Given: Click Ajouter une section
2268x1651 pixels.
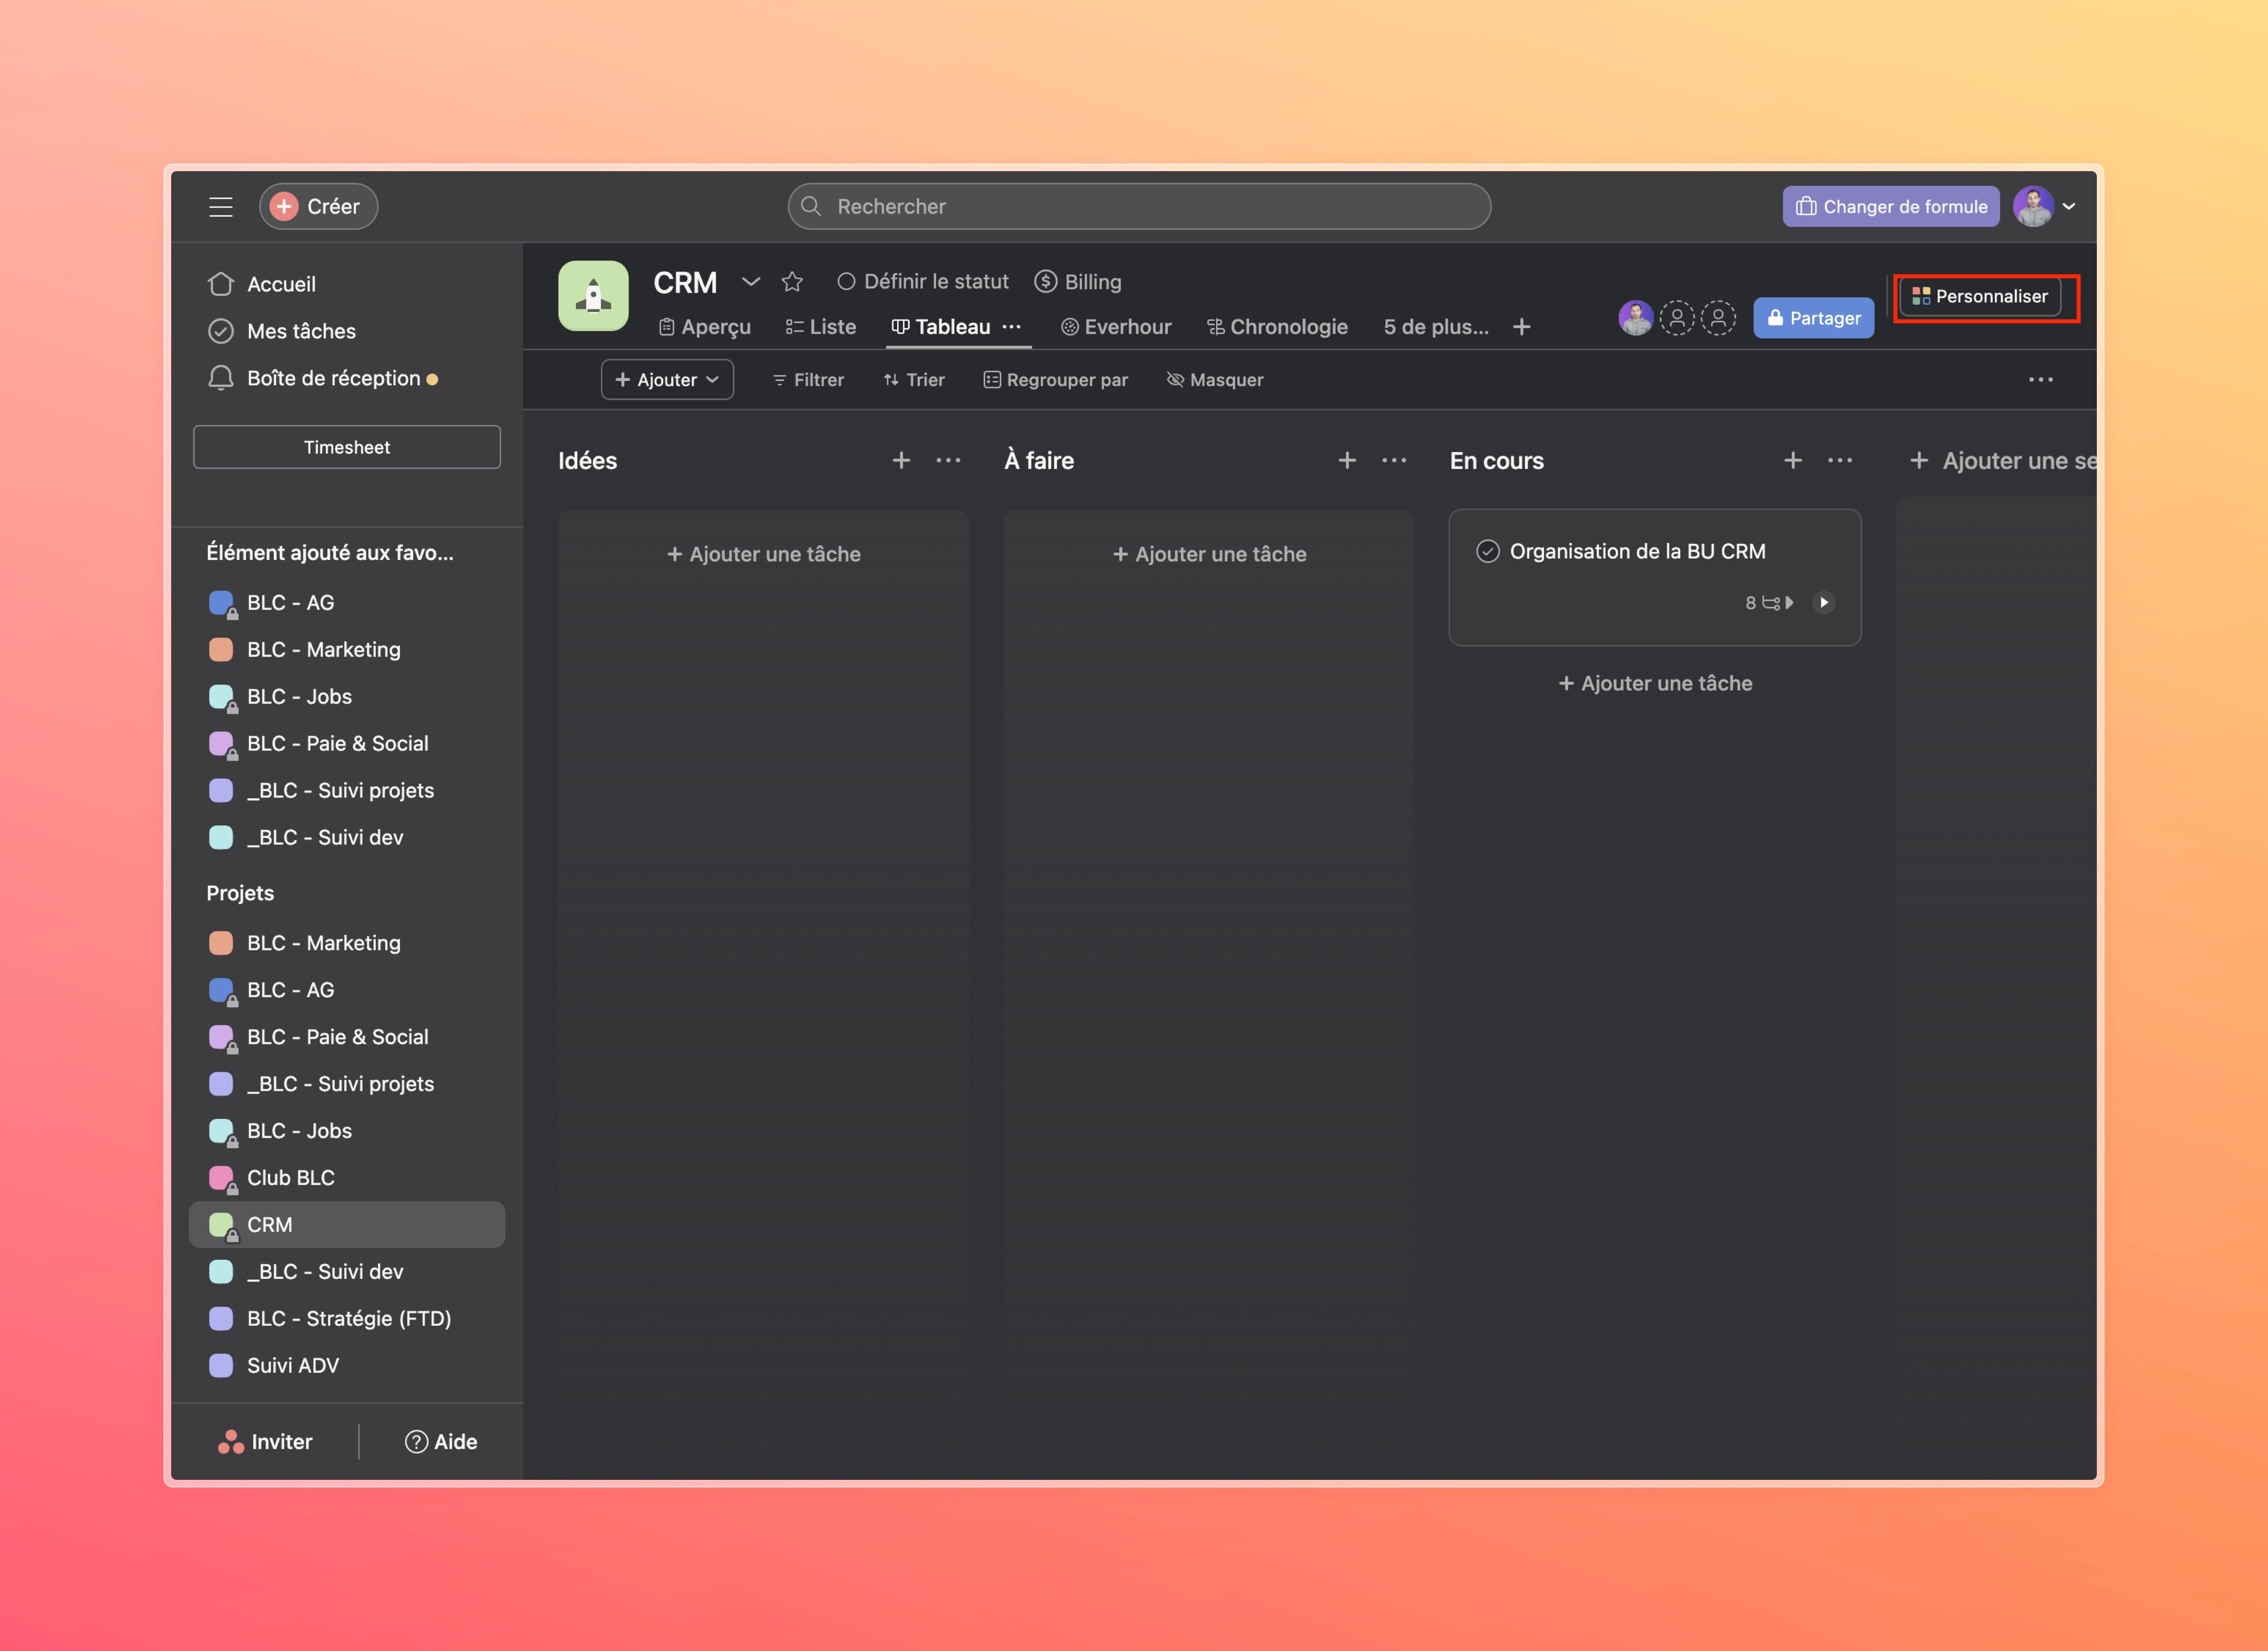Looking at the screenshot, I should click(x=2003, y=461).
